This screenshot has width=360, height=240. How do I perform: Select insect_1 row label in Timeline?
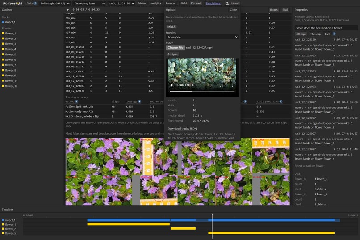(10, 220)
